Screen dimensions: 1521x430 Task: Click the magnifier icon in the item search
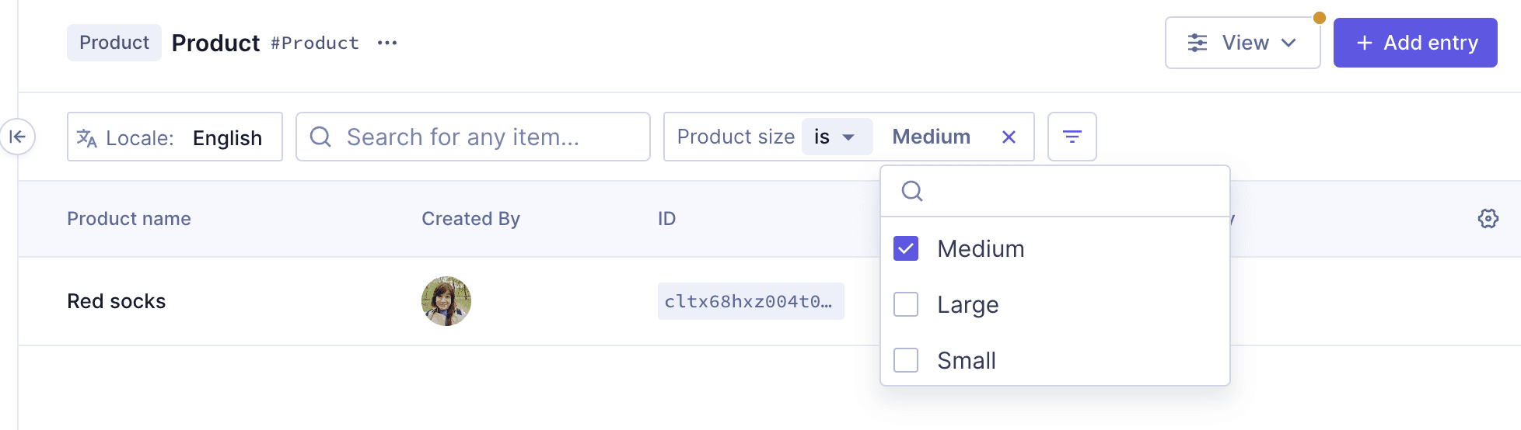pos(320,137)
